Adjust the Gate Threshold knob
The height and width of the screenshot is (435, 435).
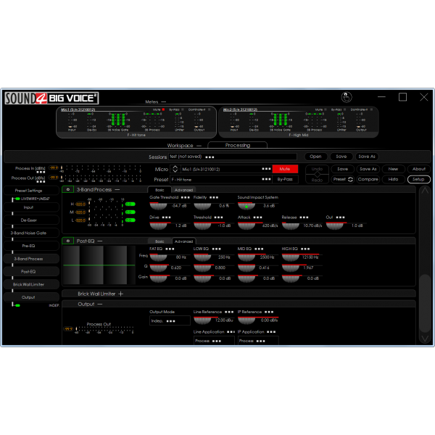click(158, 206)
